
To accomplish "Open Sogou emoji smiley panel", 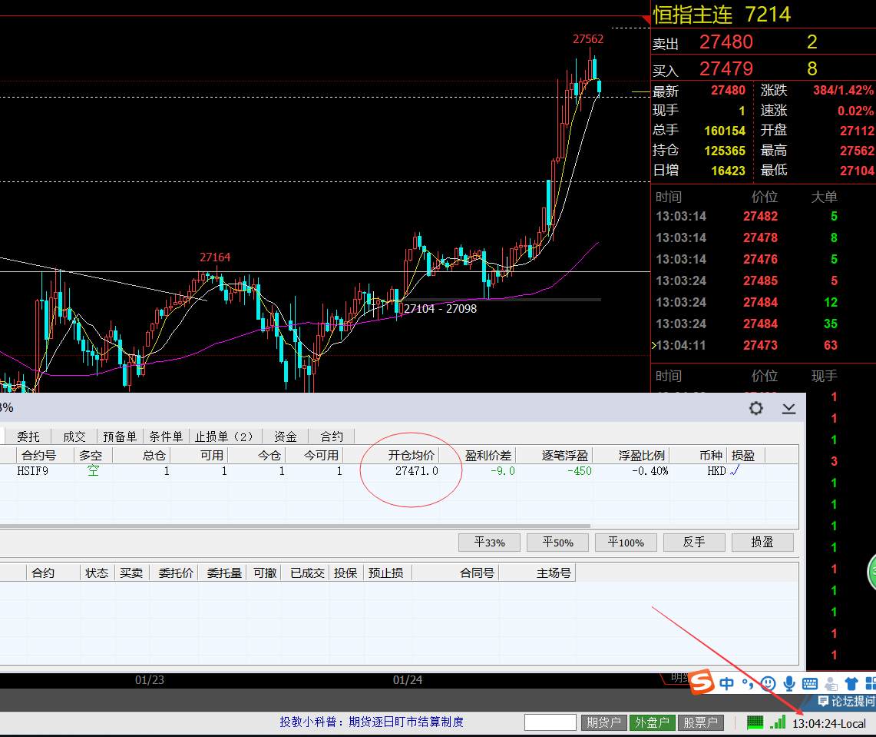I will [769, 683].
